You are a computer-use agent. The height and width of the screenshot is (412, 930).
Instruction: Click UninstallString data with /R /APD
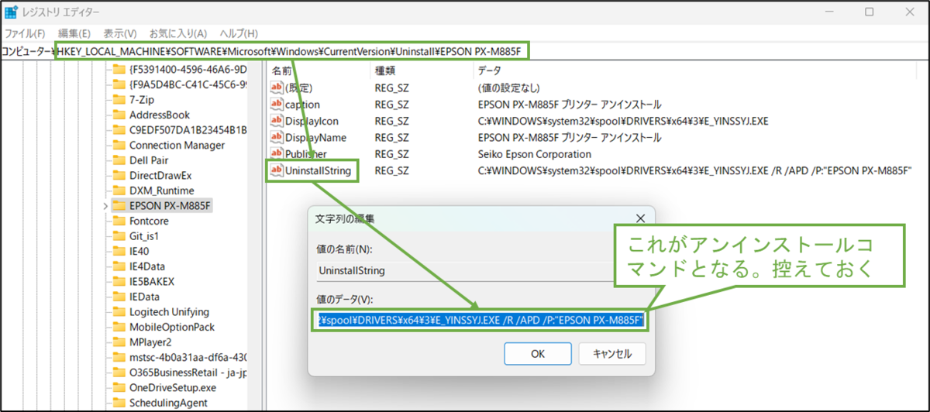(695, 170)
